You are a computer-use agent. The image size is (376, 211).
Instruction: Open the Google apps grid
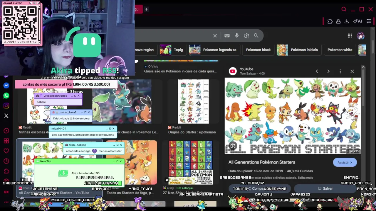(x=350, y=36)
